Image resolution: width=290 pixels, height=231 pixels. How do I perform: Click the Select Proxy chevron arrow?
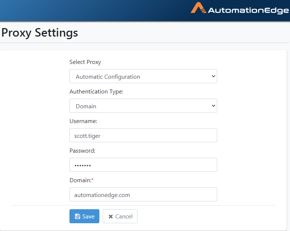click(x=214, y=76)
